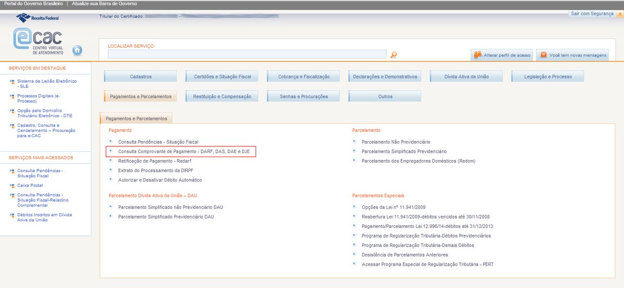
Task: Select the Pagamentos e Parcelamentos tab
Action: 140,97
